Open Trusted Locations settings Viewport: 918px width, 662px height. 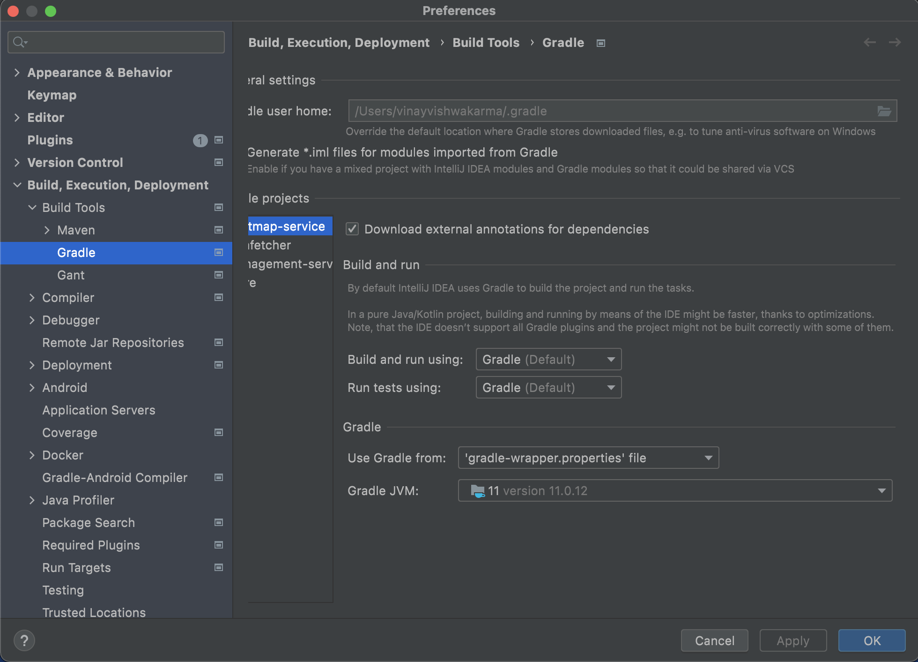pos(94,612)
